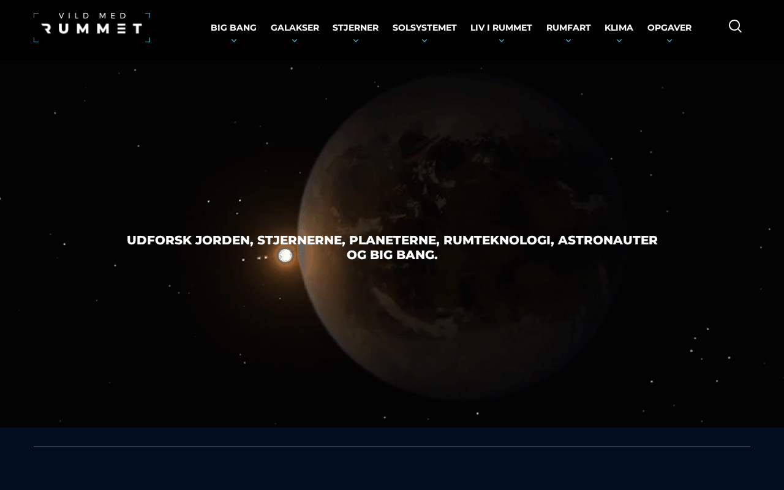Expand the chevron under SOLSYSTEMET

pyautogui.click(x=424, y=41)
